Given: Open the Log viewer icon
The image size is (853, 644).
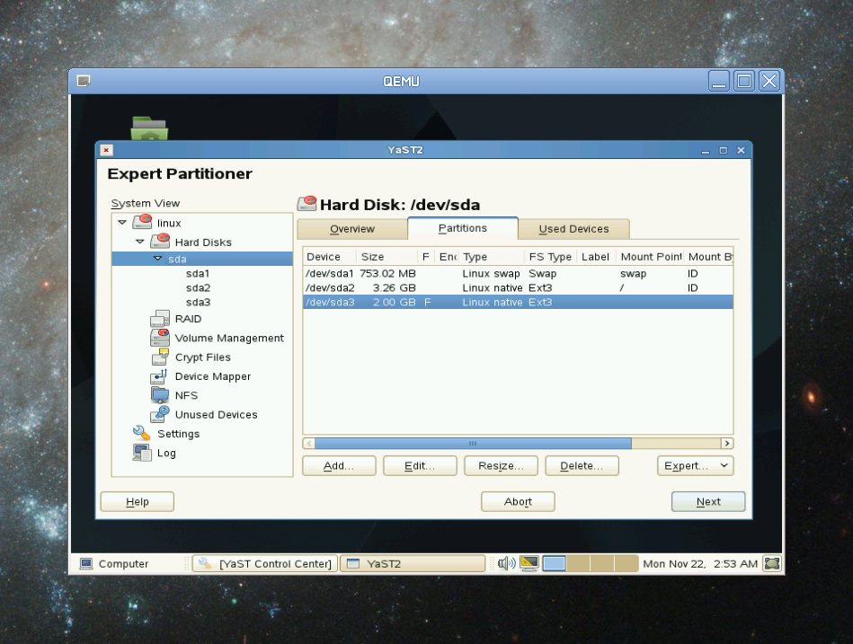Looking at the screenshot, I should point(141,453).
